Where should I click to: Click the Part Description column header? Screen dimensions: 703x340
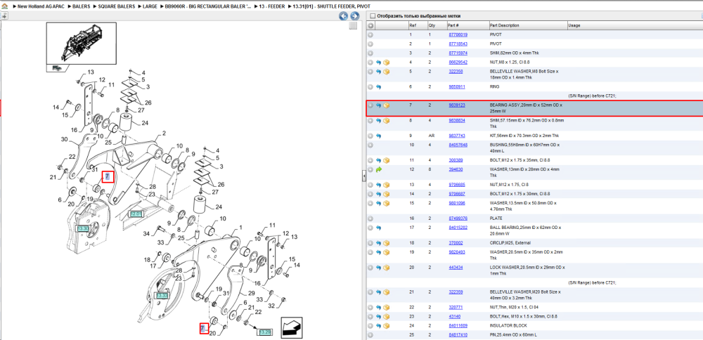coord(504,25)
